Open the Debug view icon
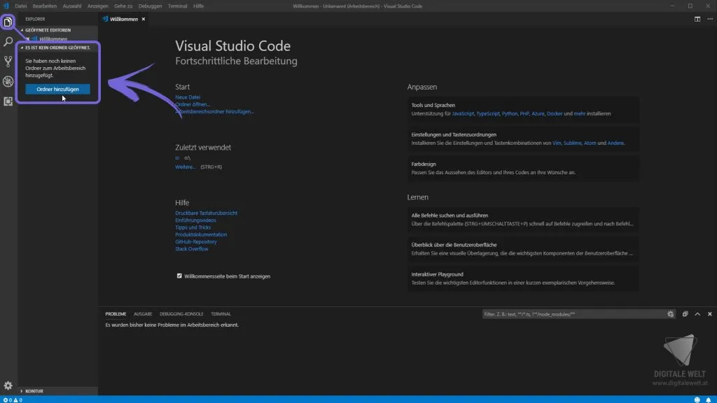Viewport: 717px width, 403px height. [x=8, y=81]
